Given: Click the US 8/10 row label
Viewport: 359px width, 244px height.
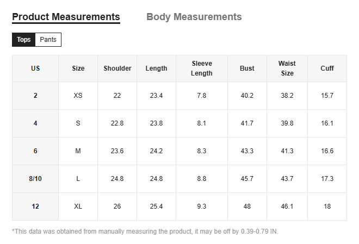Looking at the screenshot, I should [35, 179].
